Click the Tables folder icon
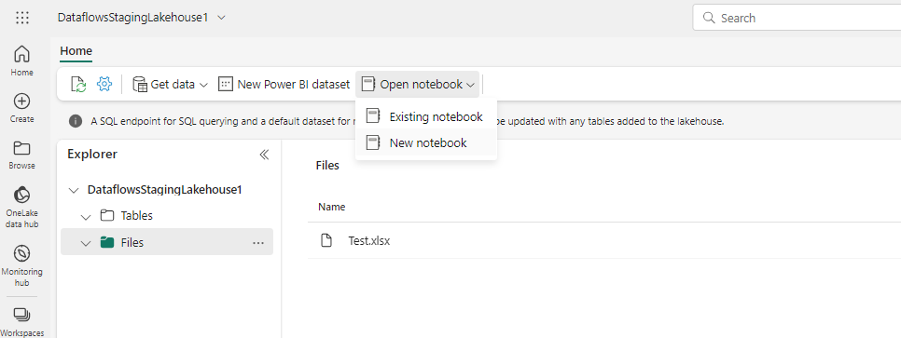The height and width of the screenshot is (338, 901). coord(107,216)
